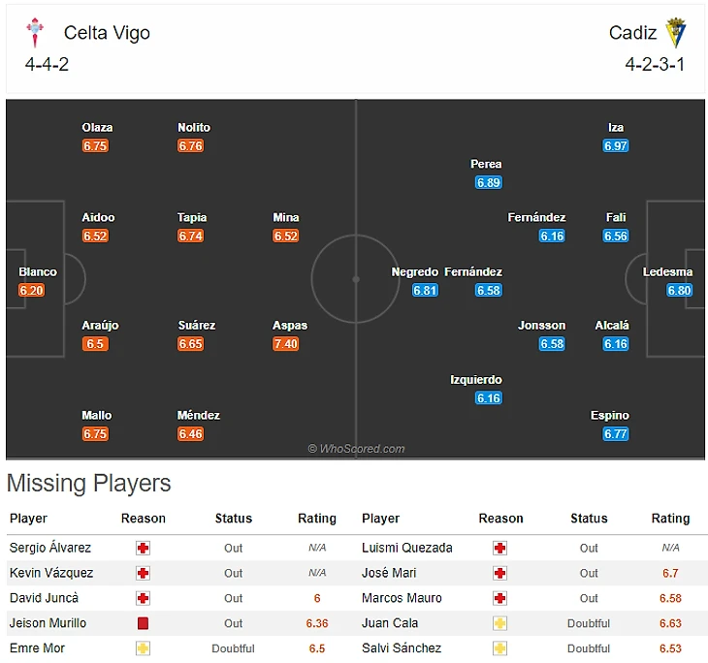Select Aspas on the pitch lineup

click(289, 326)
